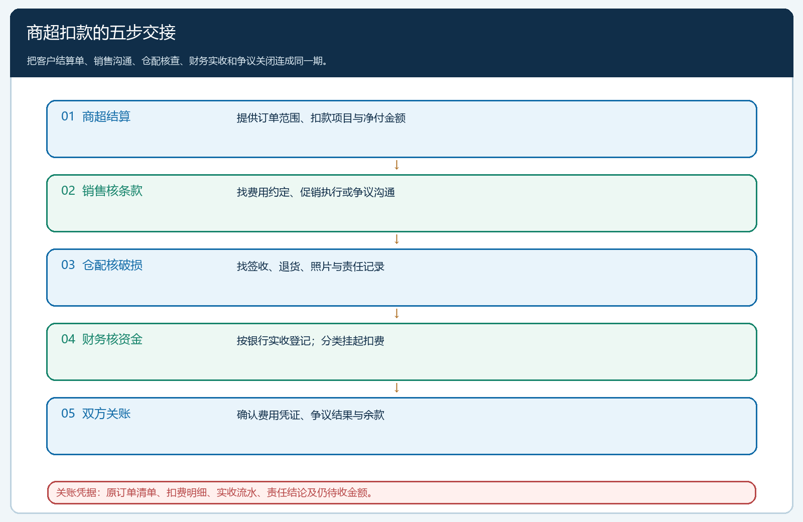This screenshot has width=803, height=522.
Task: Click description 按银行实收登记；分类挂起扣费
Action: [x=311, y=341]
